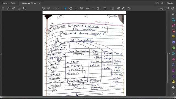This screenshot has height=99, width=176.
Task: Go to previous page with up arrow
Action: (43, 8)
